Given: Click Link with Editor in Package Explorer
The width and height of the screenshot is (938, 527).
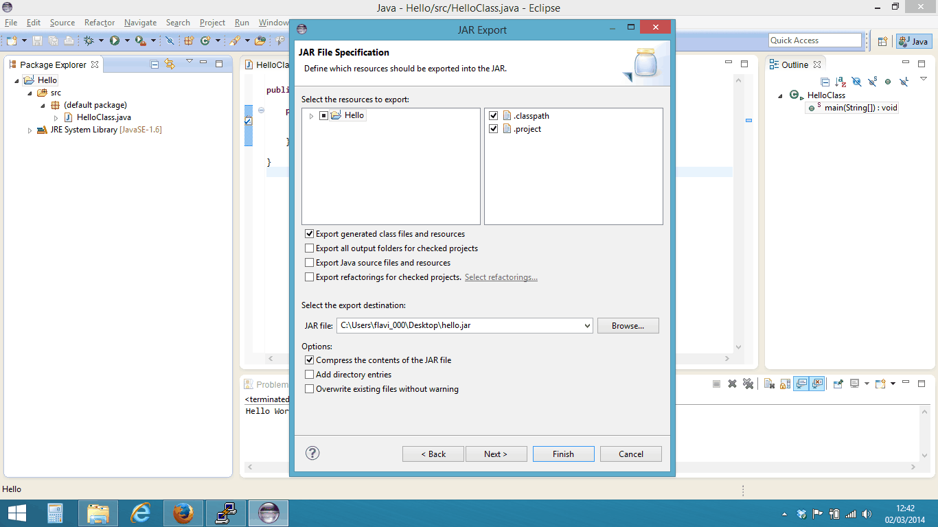Looking at the screenshot, I should [170, 65].
